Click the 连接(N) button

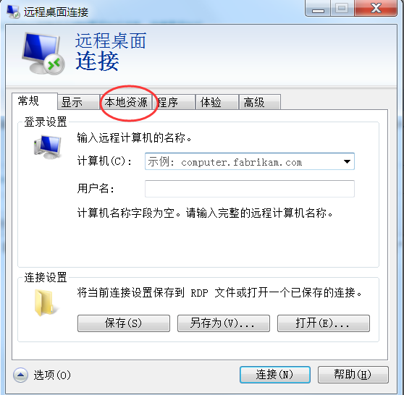coord(275,375)
